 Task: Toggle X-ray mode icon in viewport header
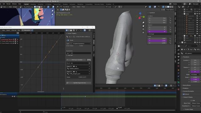[163, 7]
